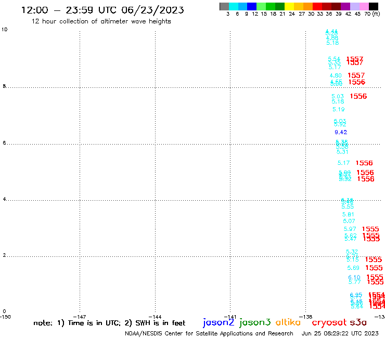Screen dimensions: 385x338
Task: Click the 12:00 – 23:59 UTC date title
Action: click(x=102, y=10)
